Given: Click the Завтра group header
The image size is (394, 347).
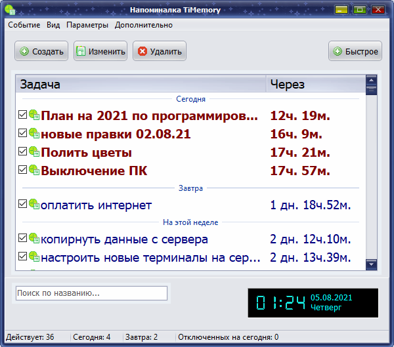Looking at the screenshot, I should tap(190, 188).
